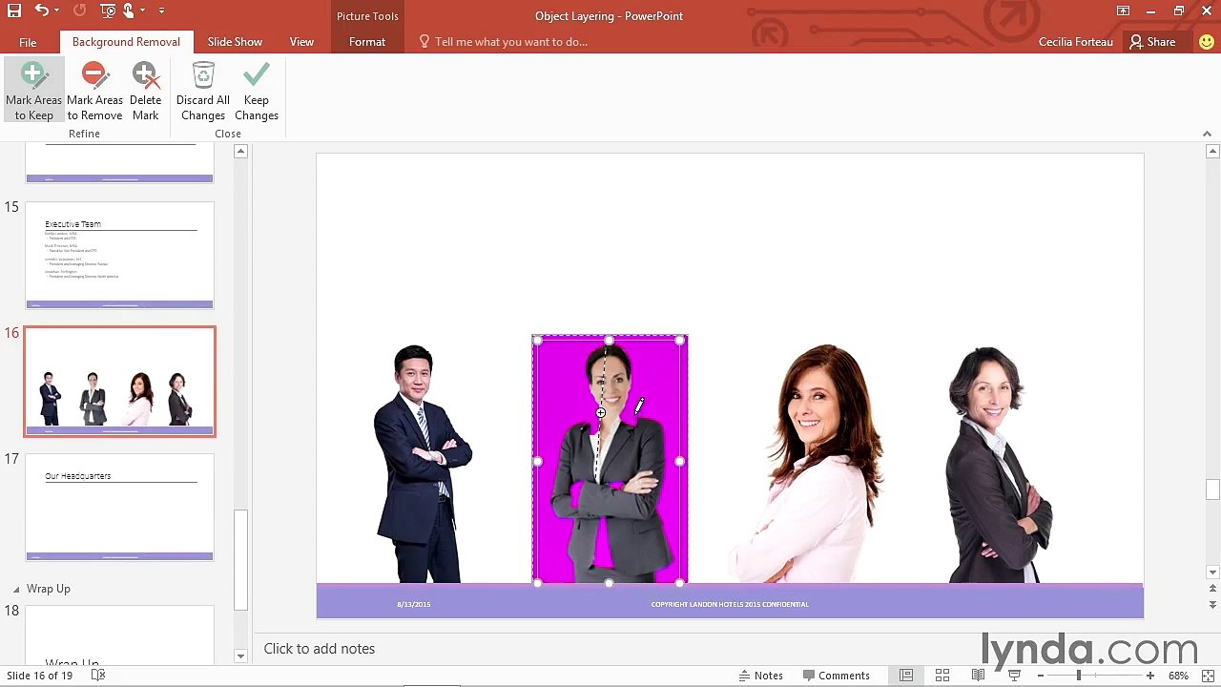Save the presentation from Quick Access Toolbar
1221x687 pixels.
(14, 10)
